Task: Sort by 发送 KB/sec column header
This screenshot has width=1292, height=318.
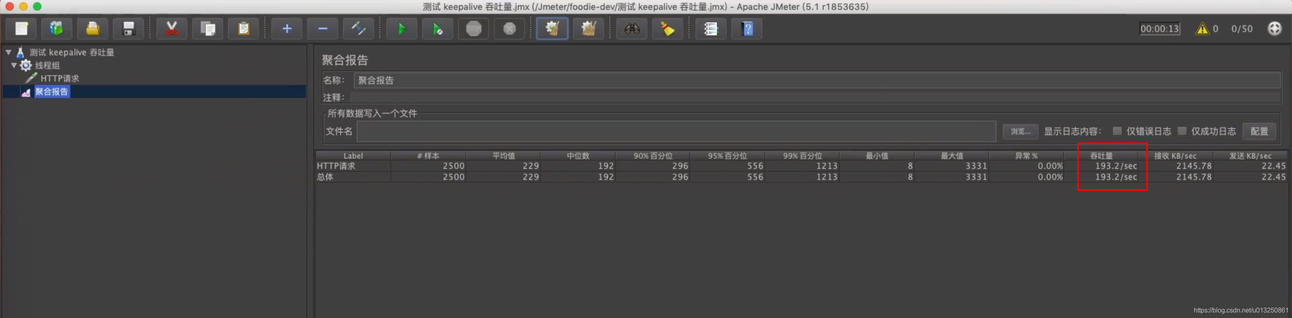Action: (x=1250, y=156)
